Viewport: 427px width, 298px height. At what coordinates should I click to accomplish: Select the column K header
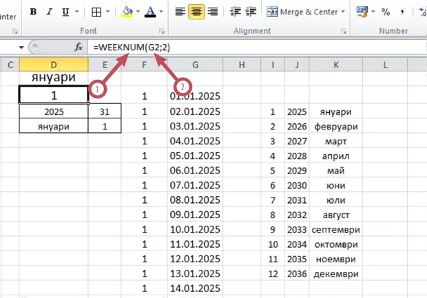[x=335, y=65]
